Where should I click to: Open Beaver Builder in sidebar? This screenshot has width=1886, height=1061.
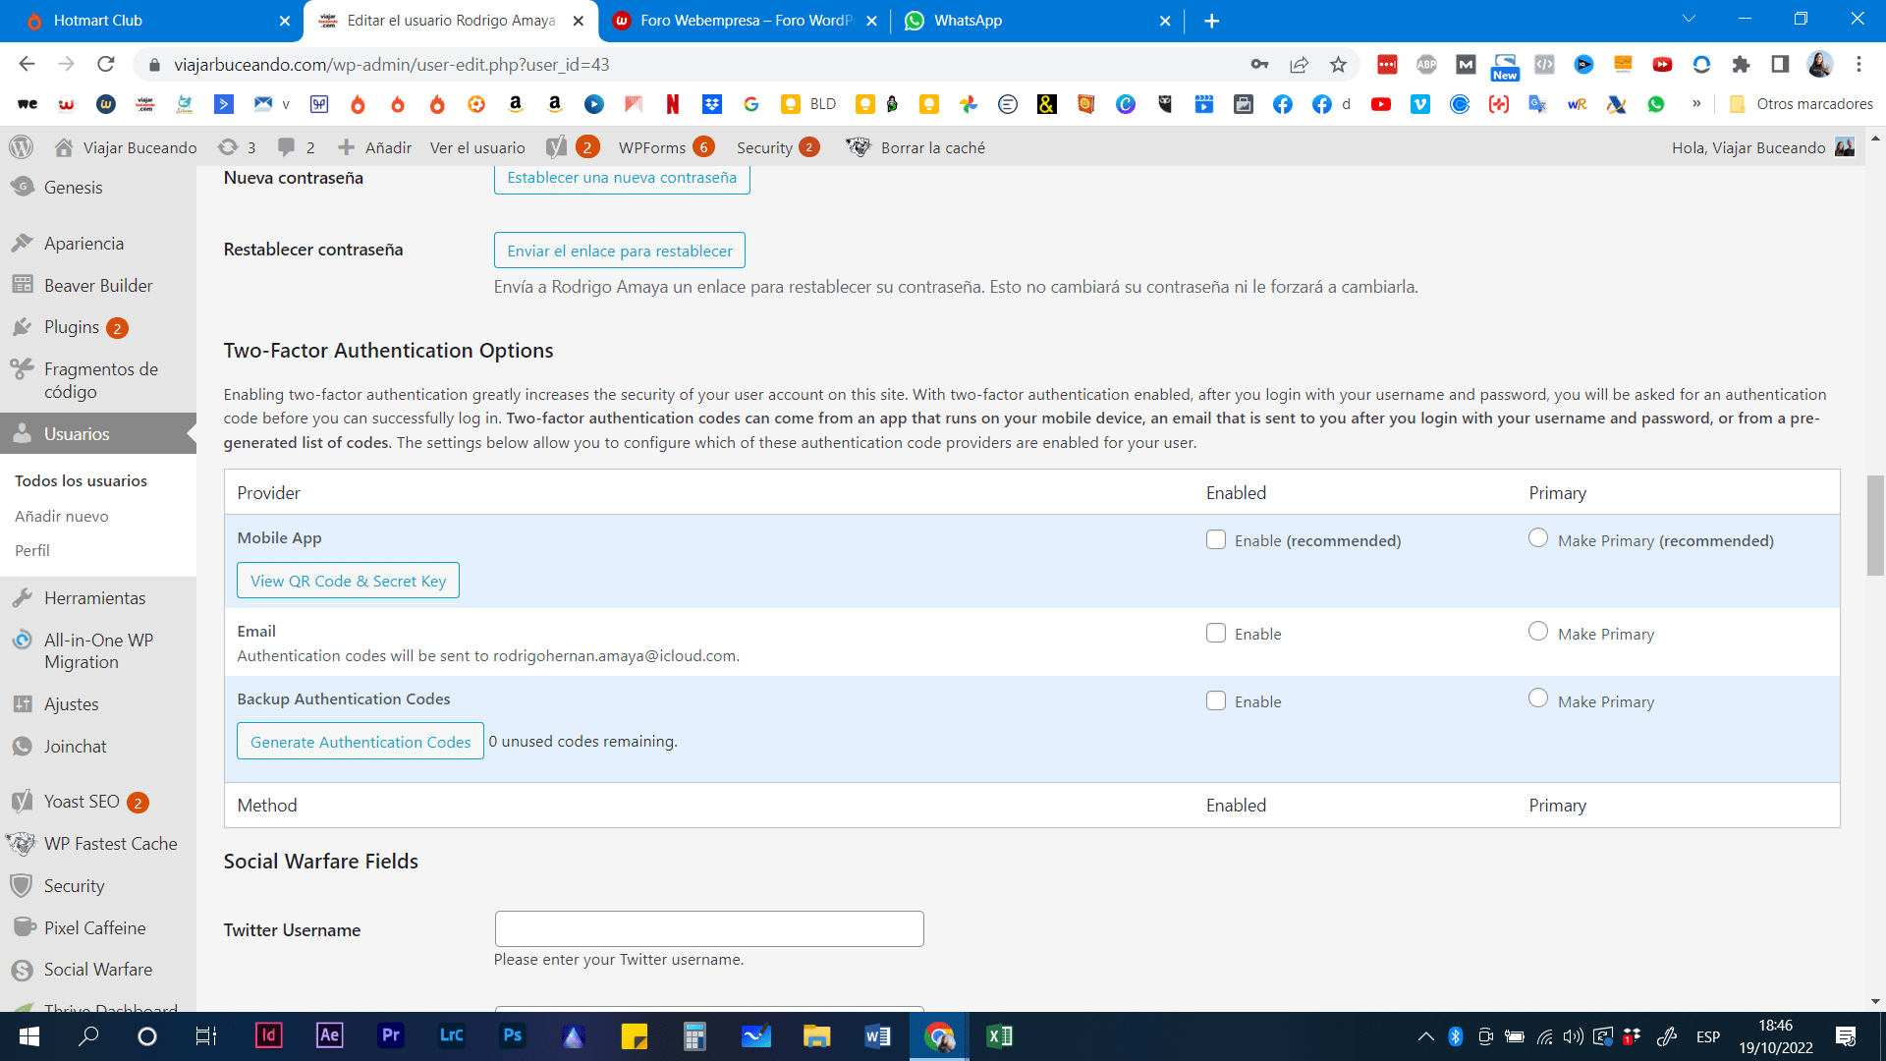click(x=98, y=285)
